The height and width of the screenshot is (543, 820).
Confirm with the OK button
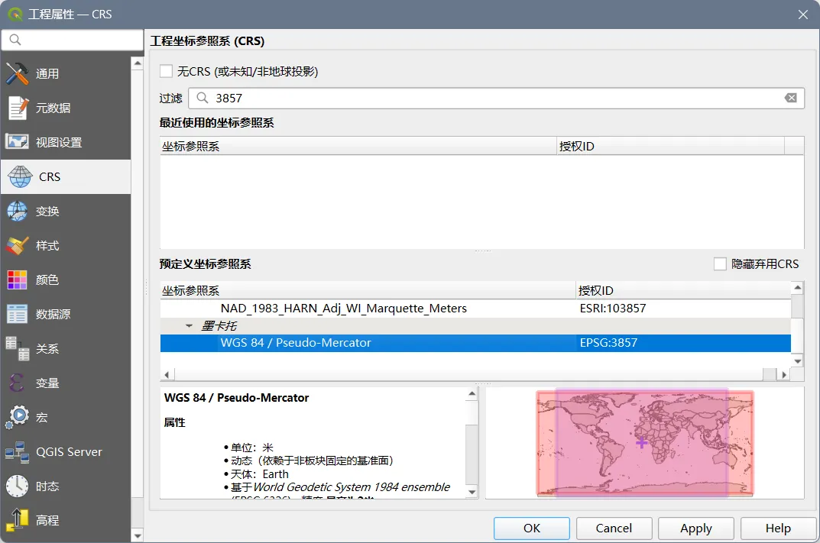point(531,528)
